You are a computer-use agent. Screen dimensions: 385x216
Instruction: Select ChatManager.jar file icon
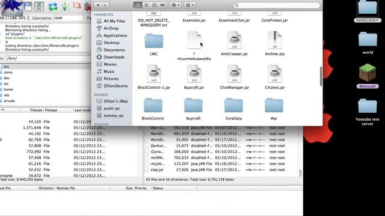234,74
